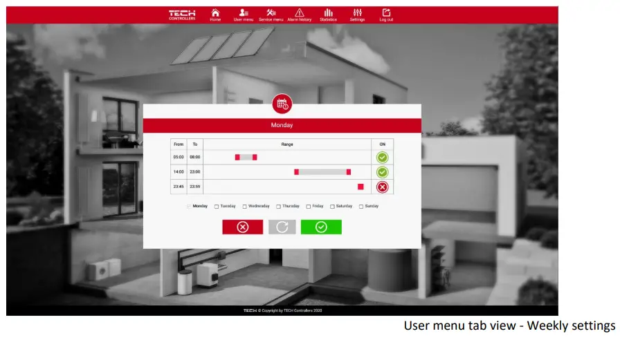Toggle ON status for 14:00–23:00 range
This screenshot has height=338, width=620.
coord(382,172)
